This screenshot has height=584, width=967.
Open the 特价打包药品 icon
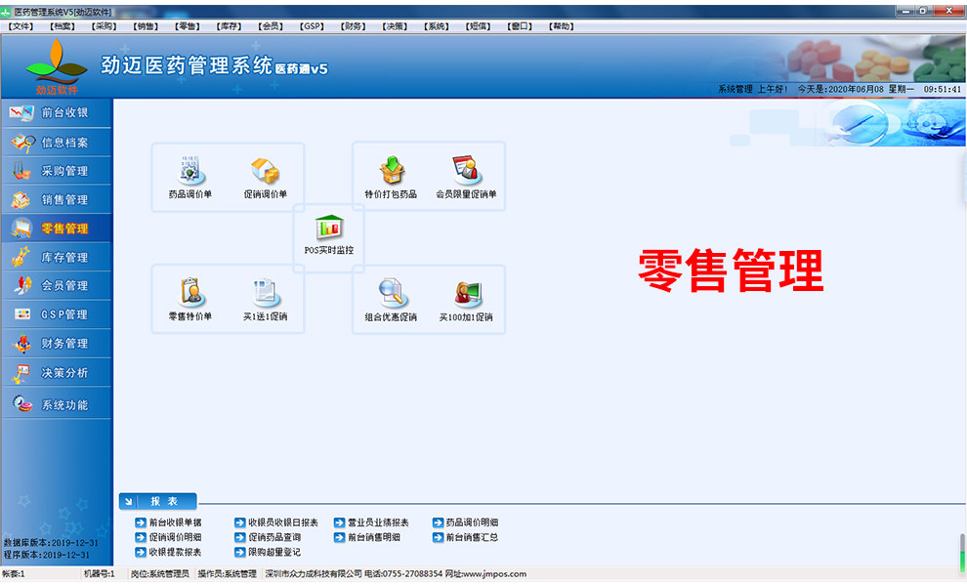(391, 178)
